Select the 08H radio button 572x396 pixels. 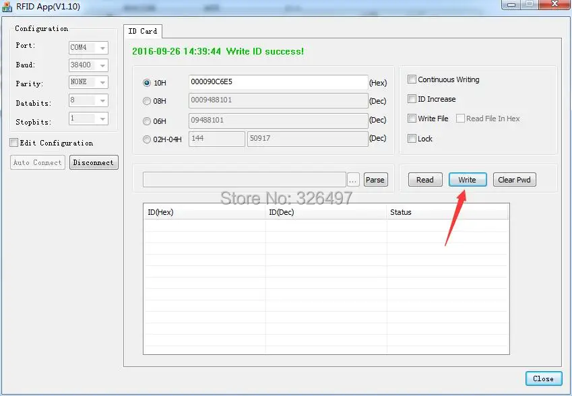(x=147, y=101)
